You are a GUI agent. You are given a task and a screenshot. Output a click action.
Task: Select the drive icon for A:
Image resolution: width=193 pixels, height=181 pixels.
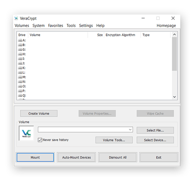[20, 41]
